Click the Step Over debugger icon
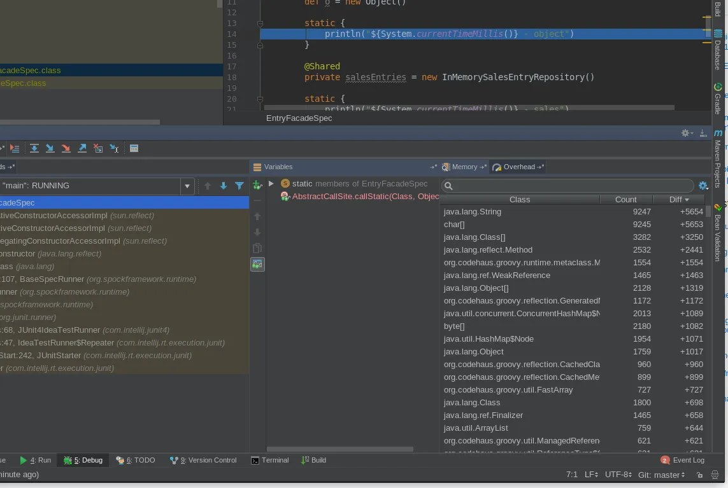The image size is (728, 488). [34, 148]
